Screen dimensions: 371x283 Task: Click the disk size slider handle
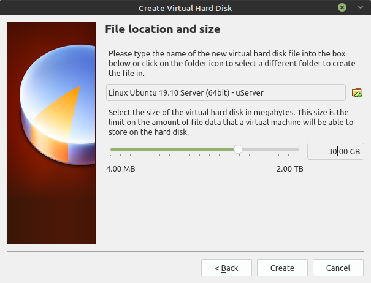[x=238, y=149]
